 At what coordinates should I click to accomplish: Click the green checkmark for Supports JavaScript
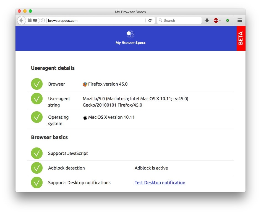click(37, 153)
